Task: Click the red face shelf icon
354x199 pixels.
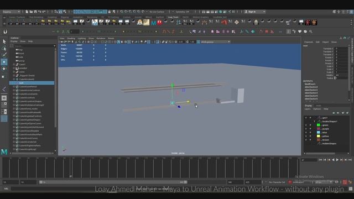Action: [160, 22]
